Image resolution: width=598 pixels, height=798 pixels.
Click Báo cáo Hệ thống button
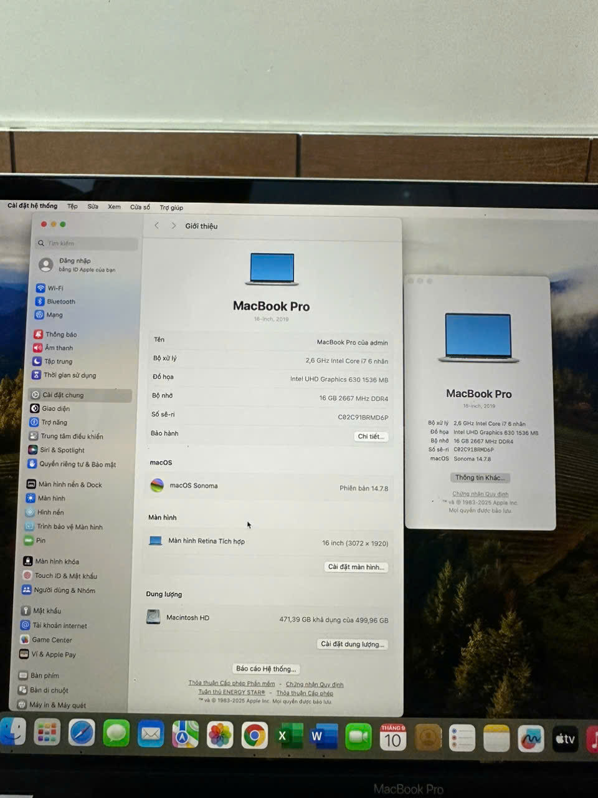[265, 669]
